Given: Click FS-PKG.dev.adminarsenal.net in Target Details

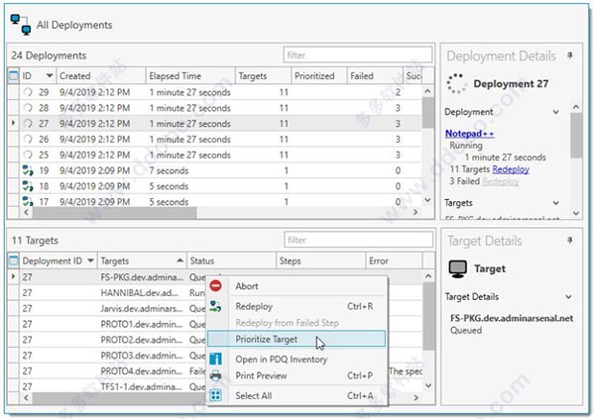Looking at the screenshot, I should pyautogui.click(x=512, y=318).
